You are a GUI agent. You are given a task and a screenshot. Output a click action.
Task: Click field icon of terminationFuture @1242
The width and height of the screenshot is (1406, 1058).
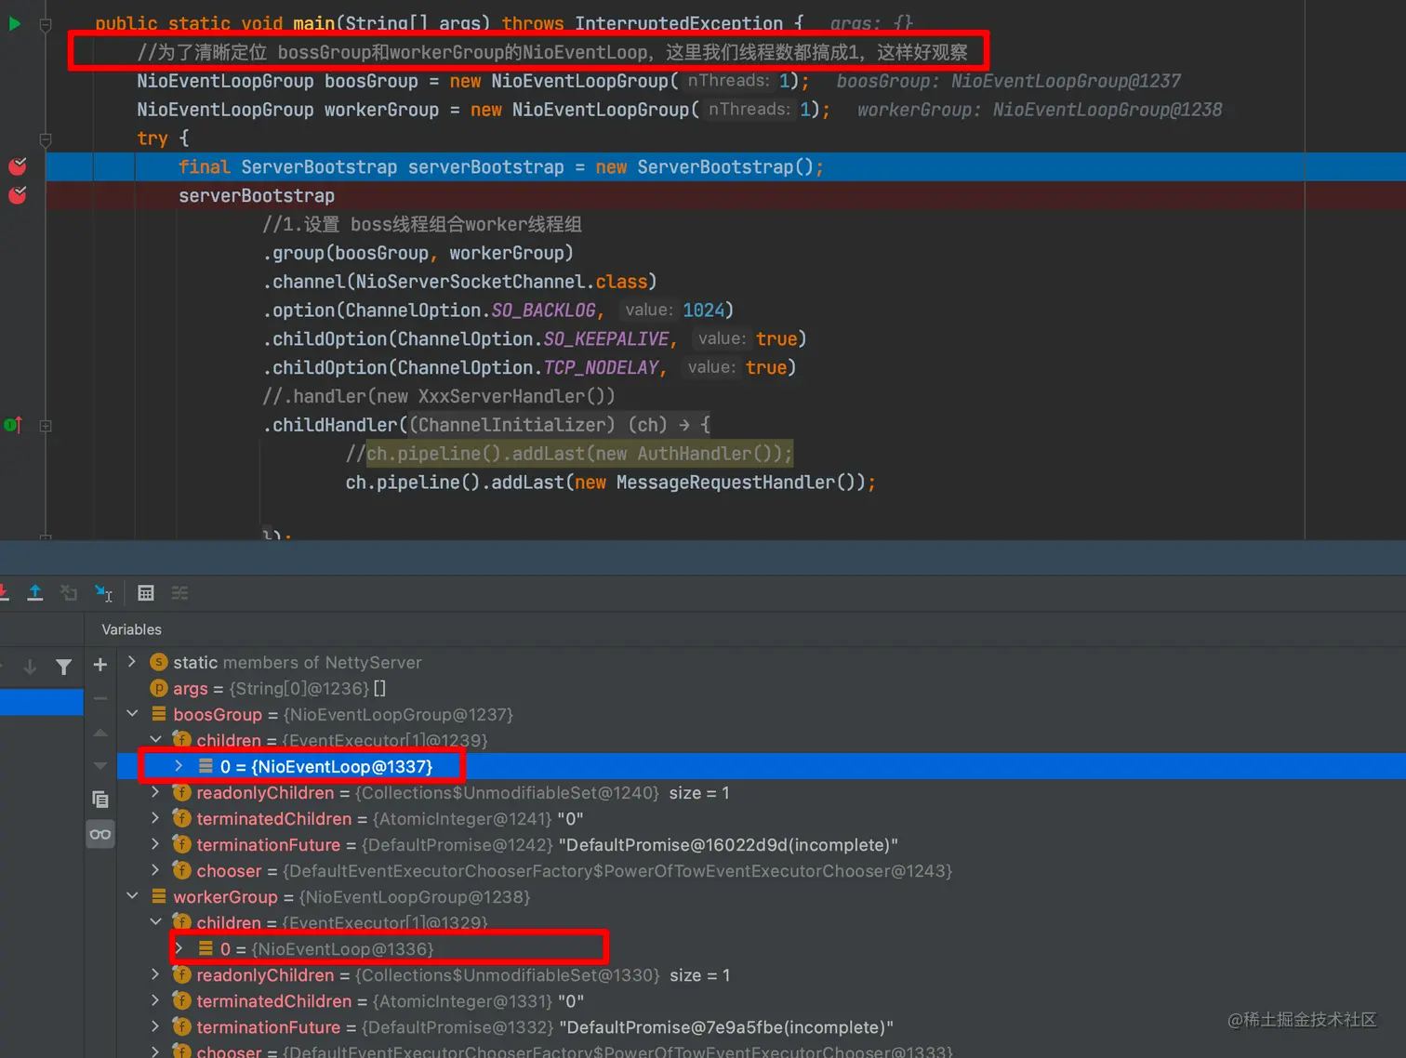[x=182, y=844]
